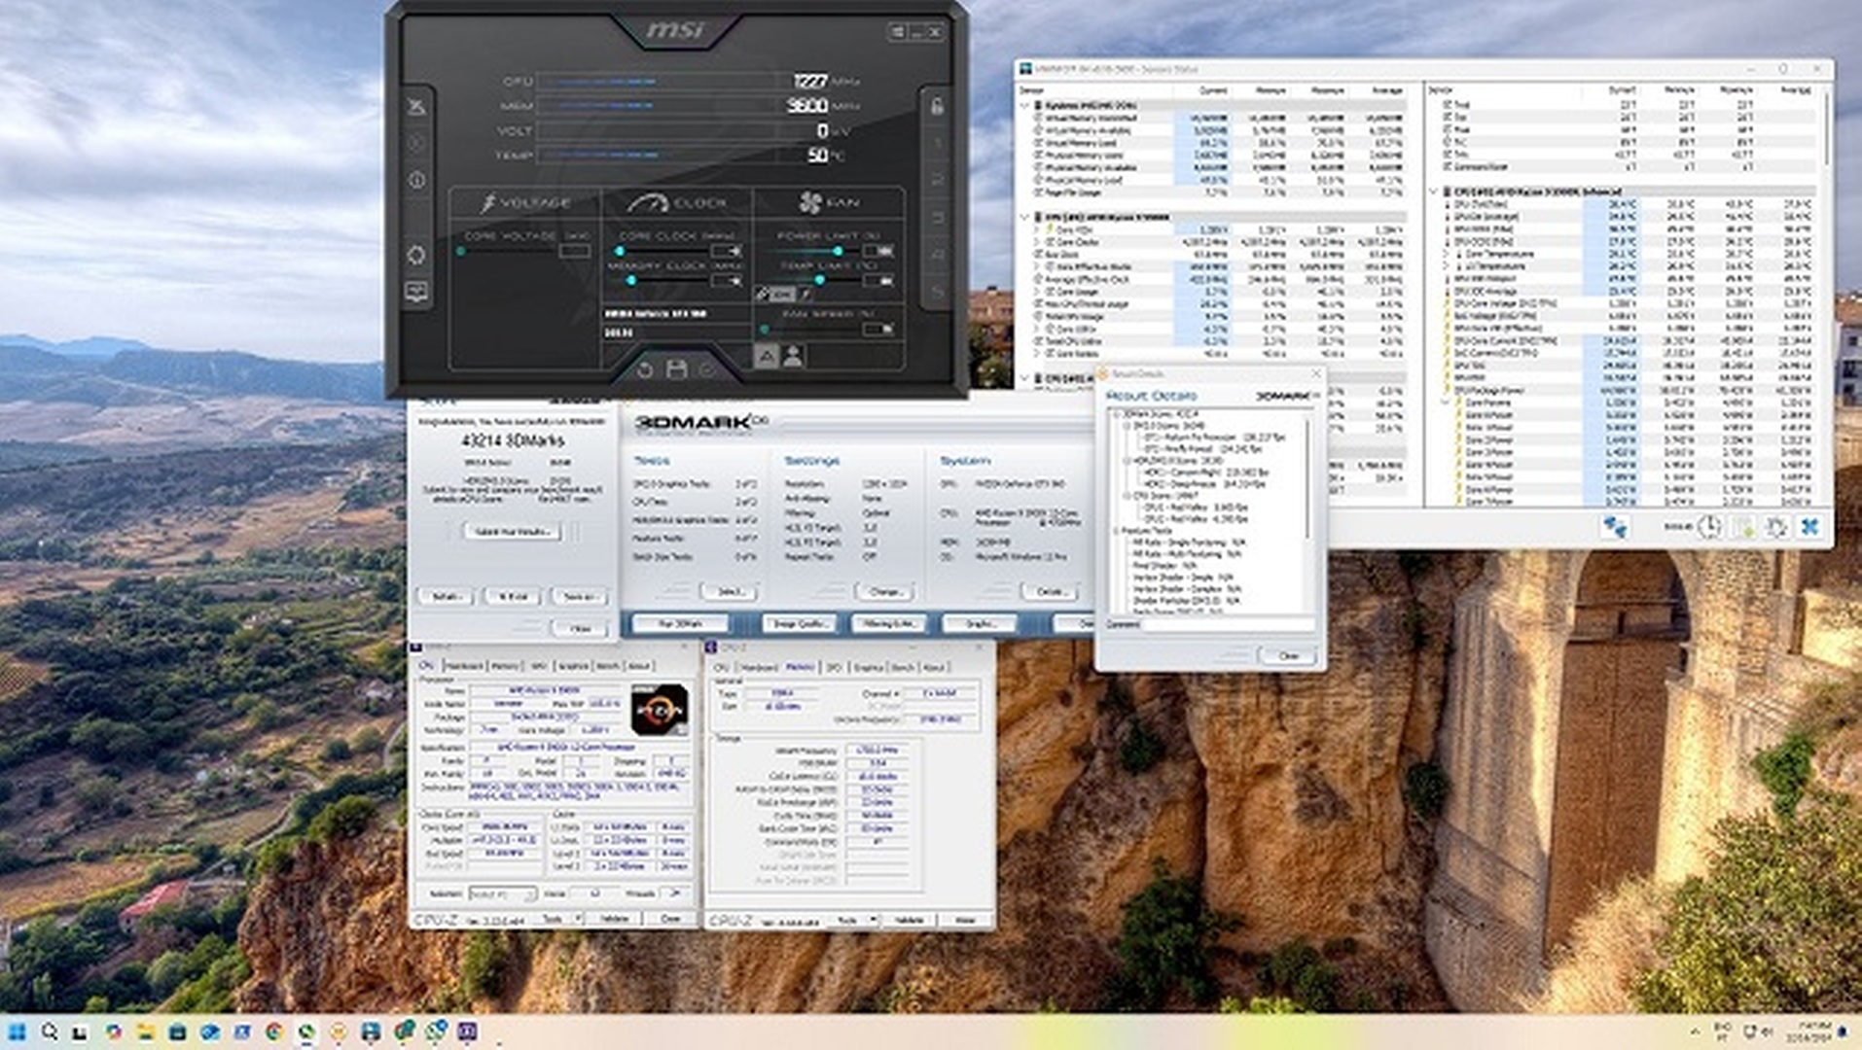
Task: Open File Explorer from taskbar
Action: (x=145, y=1032)
